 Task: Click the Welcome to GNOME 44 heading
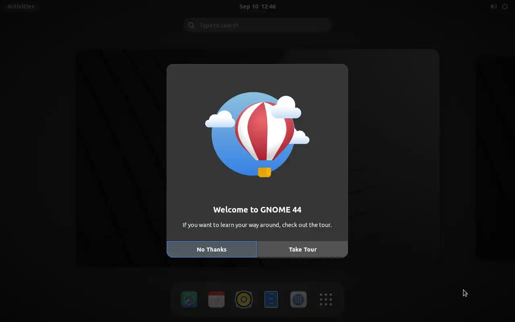click(257, 209)
